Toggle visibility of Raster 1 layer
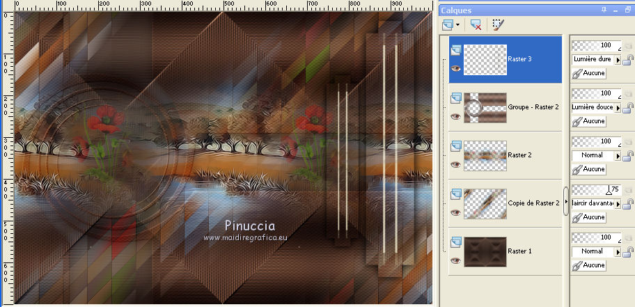Viewport: 635px width, 307px height. click(x=456, y=260)
